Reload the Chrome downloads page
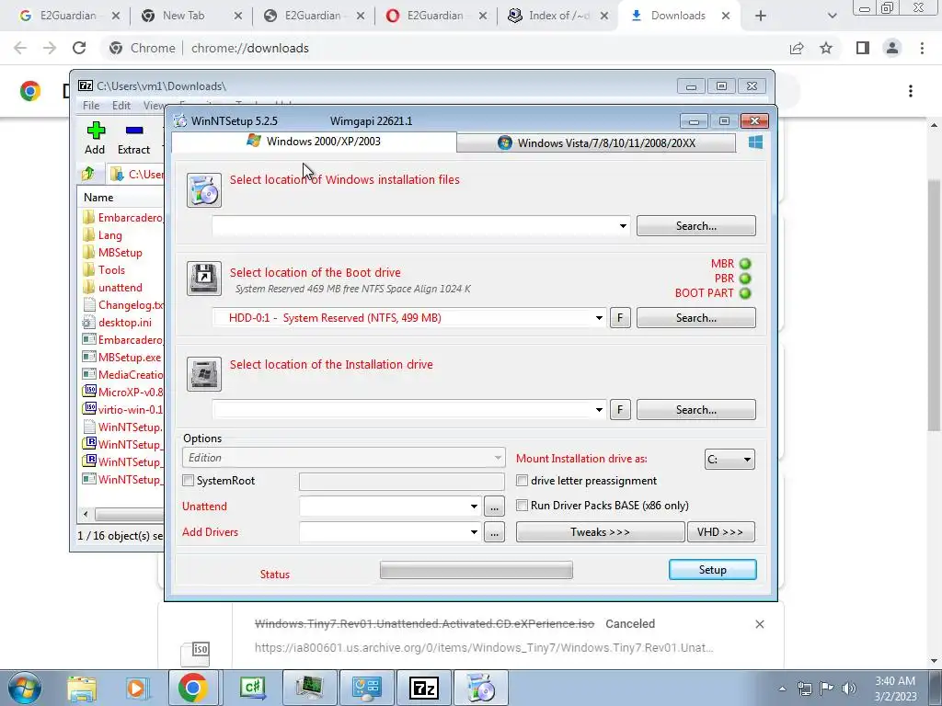The image size is (942, 706). point(79,48)
